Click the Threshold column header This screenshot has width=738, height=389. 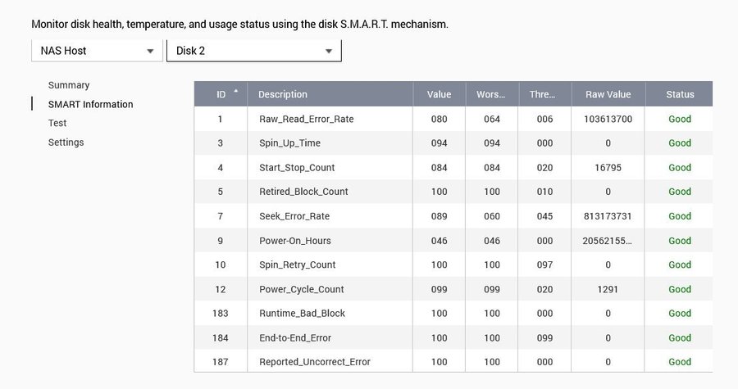coord(542,94)
